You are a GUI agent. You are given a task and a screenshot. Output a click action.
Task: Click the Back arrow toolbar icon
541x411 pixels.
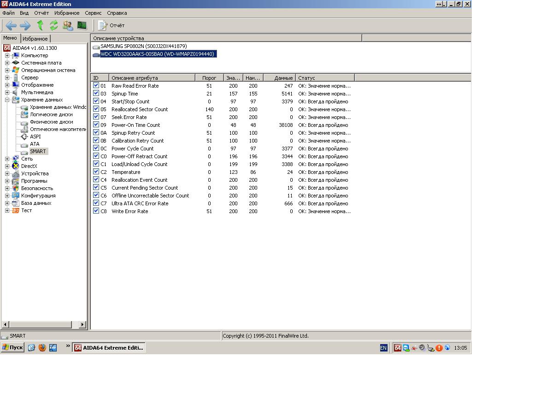tap(11, 25)
